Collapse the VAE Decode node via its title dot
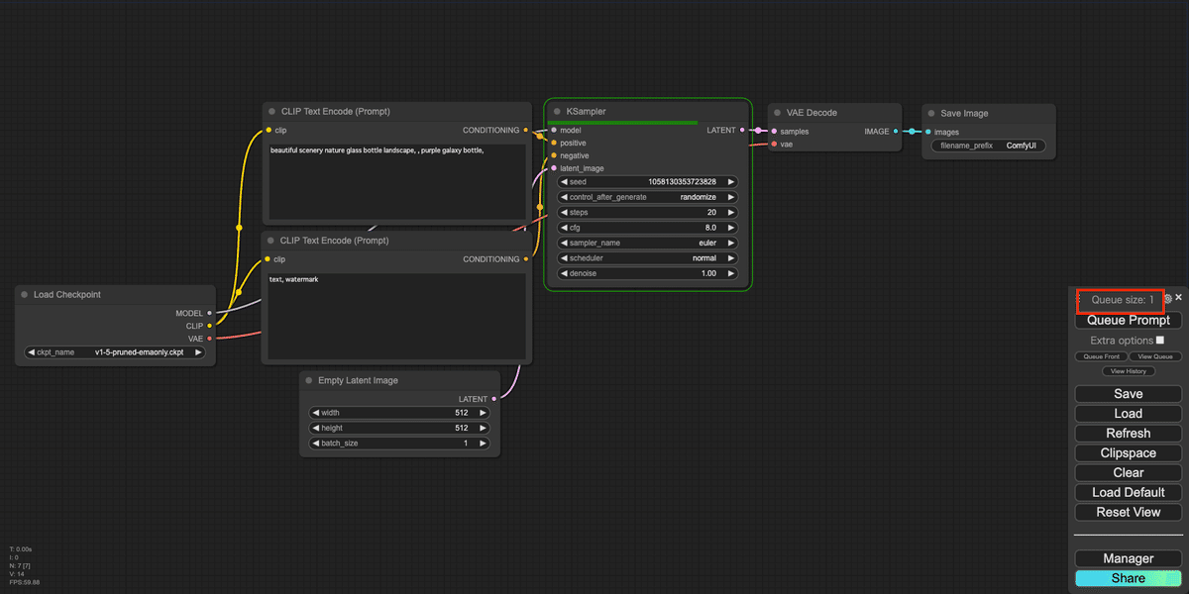This screenshot has width=1189, height=594. 778,113
